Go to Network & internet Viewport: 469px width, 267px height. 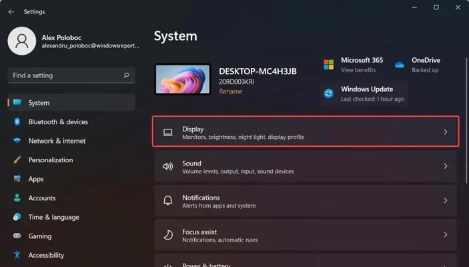pyautogui.click(x=71, y=141)
